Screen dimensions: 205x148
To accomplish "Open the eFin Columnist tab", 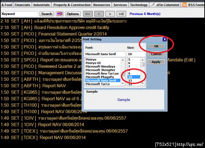I will coord(165,5).
